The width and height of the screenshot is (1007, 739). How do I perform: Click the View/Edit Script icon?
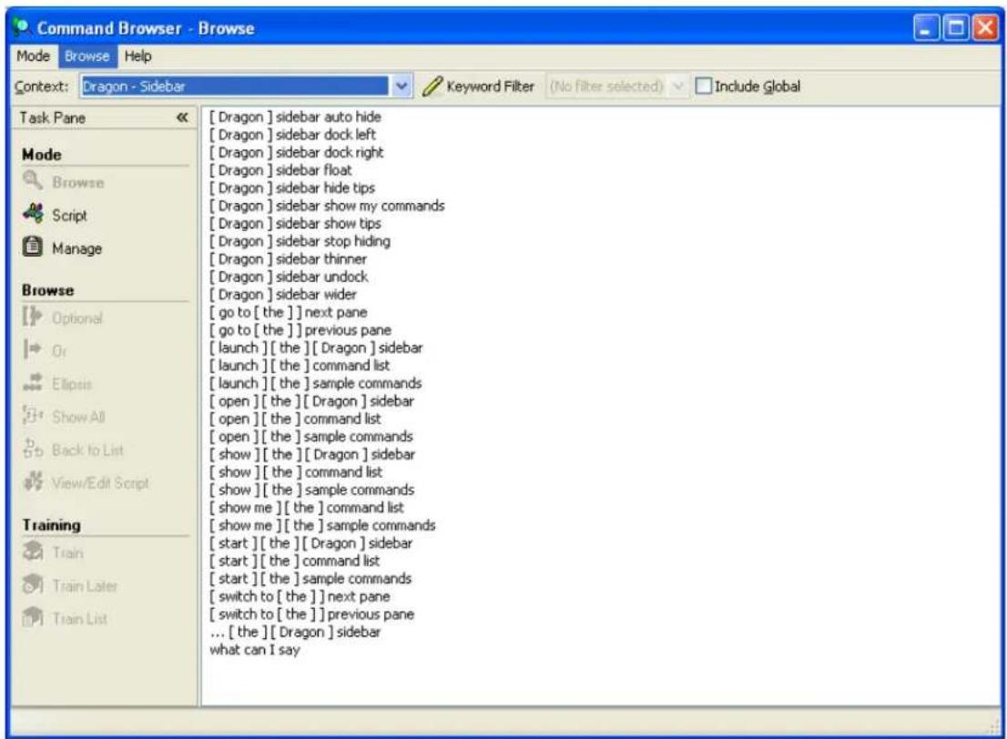coord(33,481)
